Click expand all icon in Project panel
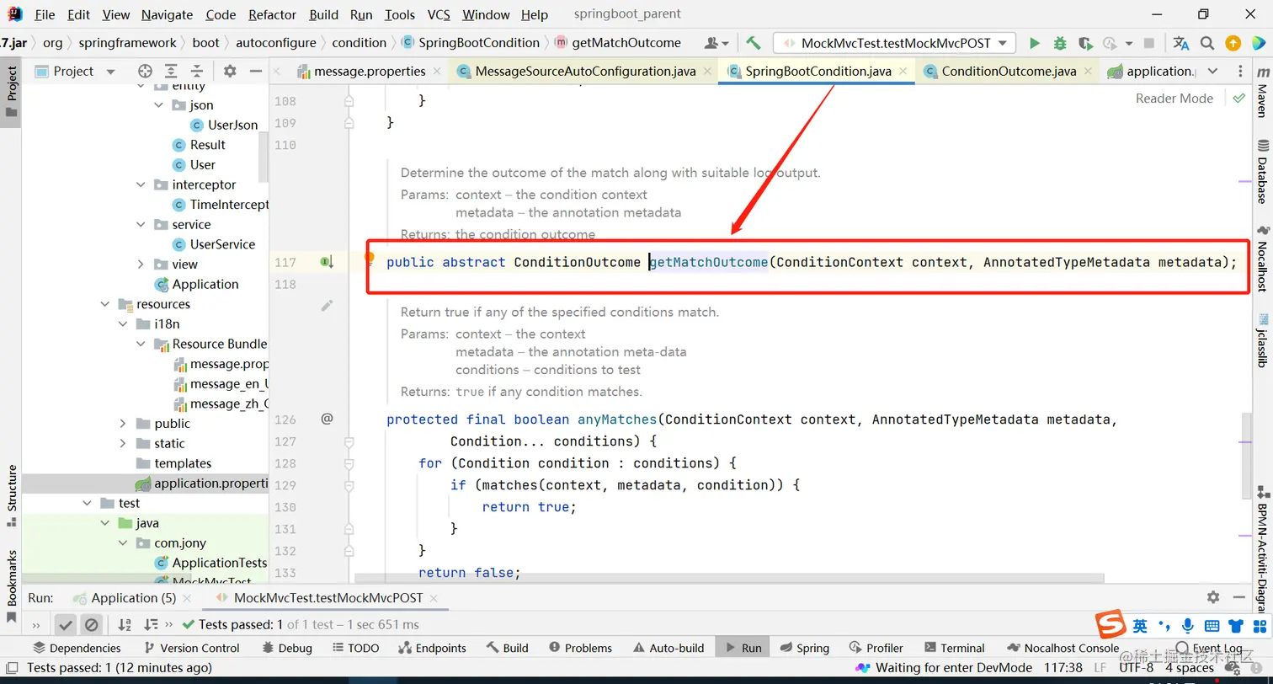This screenshot has height=684, width=1273. [x=171, y=72]
